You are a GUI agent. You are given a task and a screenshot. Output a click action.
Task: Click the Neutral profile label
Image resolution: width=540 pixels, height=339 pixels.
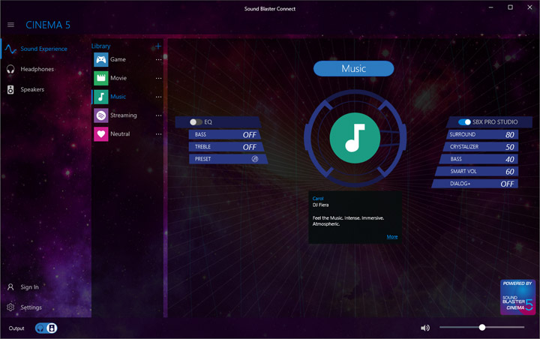click(120, 134)
